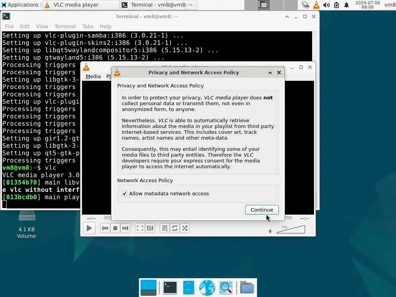This screenshot has height=297, width=396.
Task: Mute audio via speaker icon in VLC
Action: tap(270, 231)
